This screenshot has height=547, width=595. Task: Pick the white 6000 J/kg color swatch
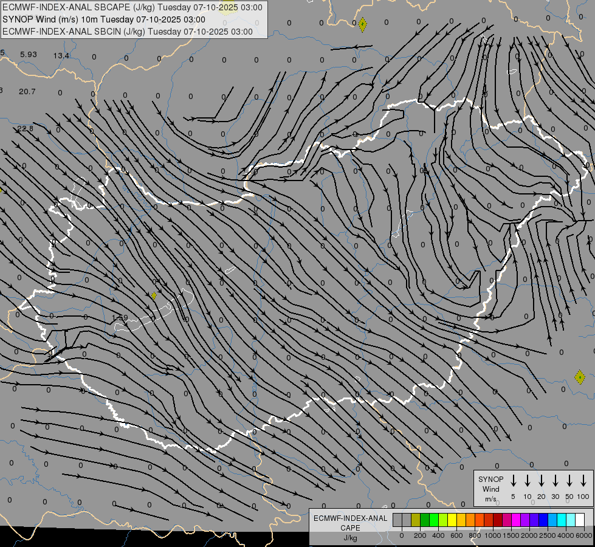pos(580,520)
